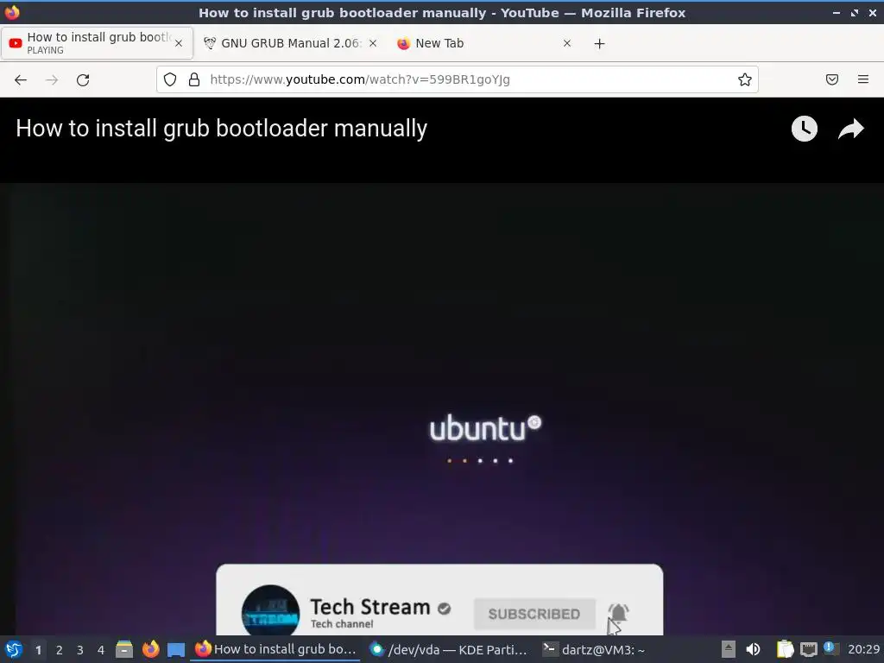The image size is (884, 663).
Task: Open the application launcher menu in taskbar
Action: pos(14,649)
